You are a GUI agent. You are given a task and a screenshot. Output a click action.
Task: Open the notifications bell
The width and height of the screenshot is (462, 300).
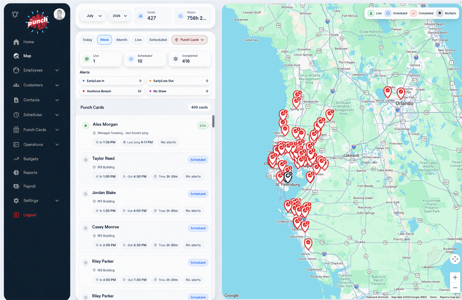(15, 14)
